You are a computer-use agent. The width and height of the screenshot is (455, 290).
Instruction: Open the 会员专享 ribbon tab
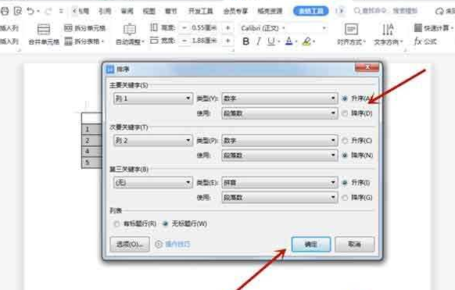[x=235, y=11]
